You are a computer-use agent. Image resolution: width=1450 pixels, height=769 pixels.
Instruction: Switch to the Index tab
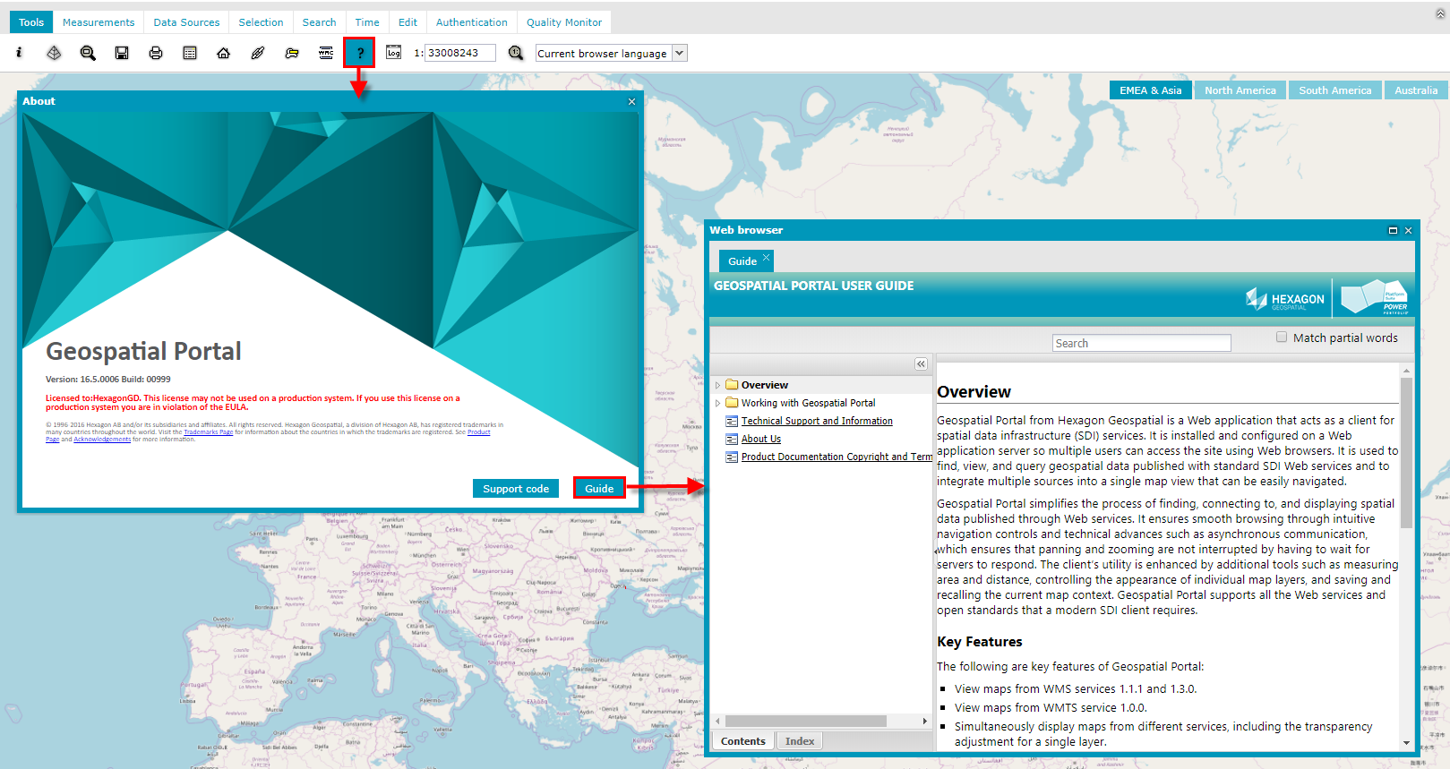(799, 741)
